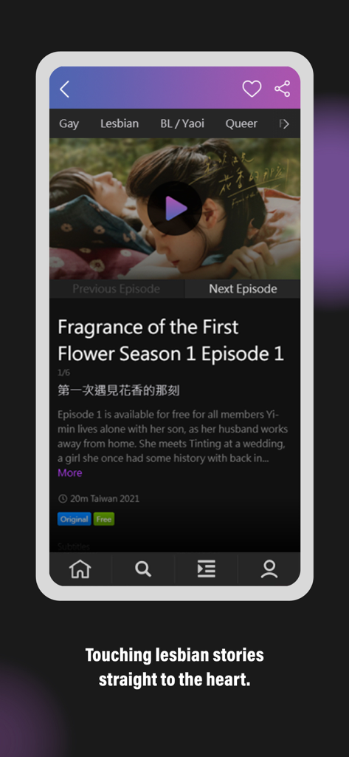Click the Previous Episode button

coord(116,289)
